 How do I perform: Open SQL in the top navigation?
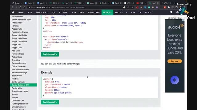(53, 13)
